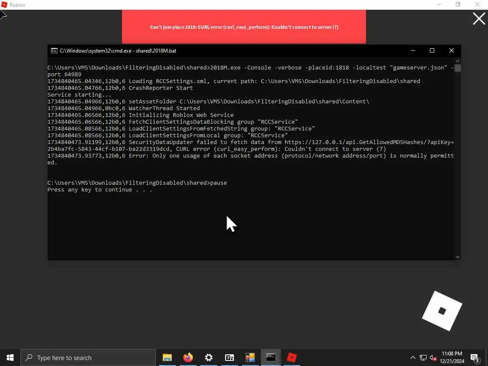Click the console scrollbar up arrow
Screen dimensions: 488x366
point(457,61)
